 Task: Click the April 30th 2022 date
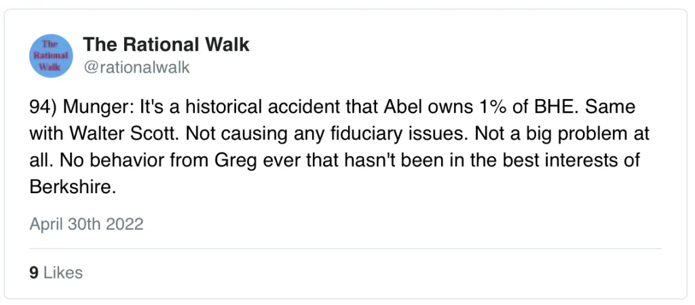coord(86,224)
